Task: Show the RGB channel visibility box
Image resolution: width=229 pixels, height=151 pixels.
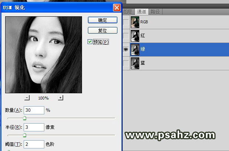Action: (126, 22)
